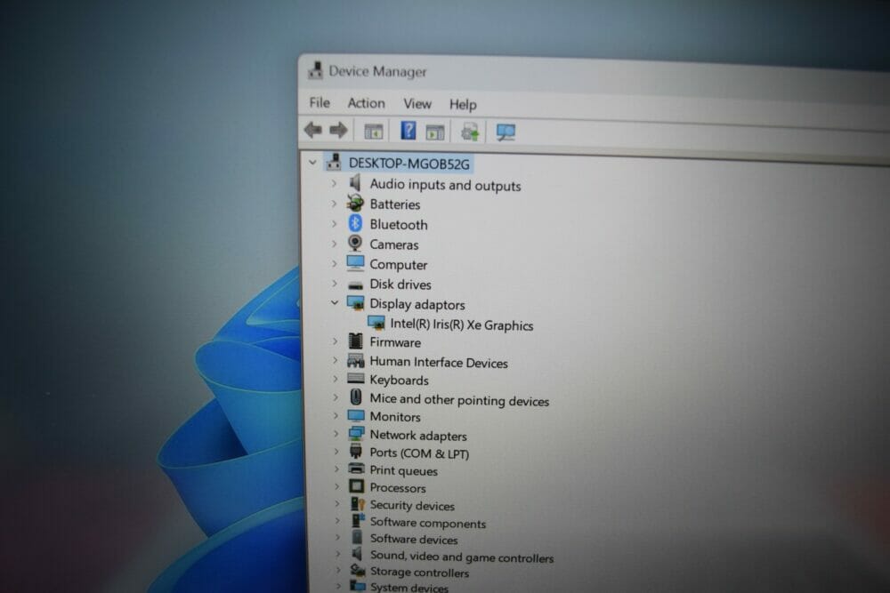Select Mice and other pointing devices label
890x593 pixels.
[459, 400]
